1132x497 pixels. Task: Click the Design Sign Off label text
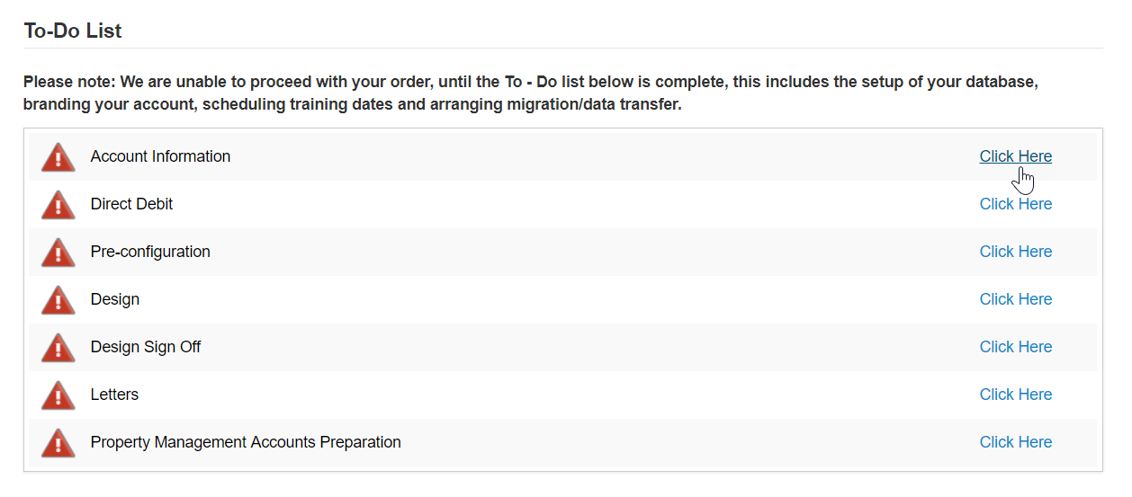pos(146,347)
